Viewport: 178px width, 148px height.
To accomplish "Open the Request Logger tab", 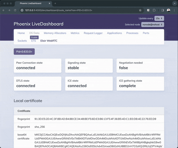I will 93,33.
